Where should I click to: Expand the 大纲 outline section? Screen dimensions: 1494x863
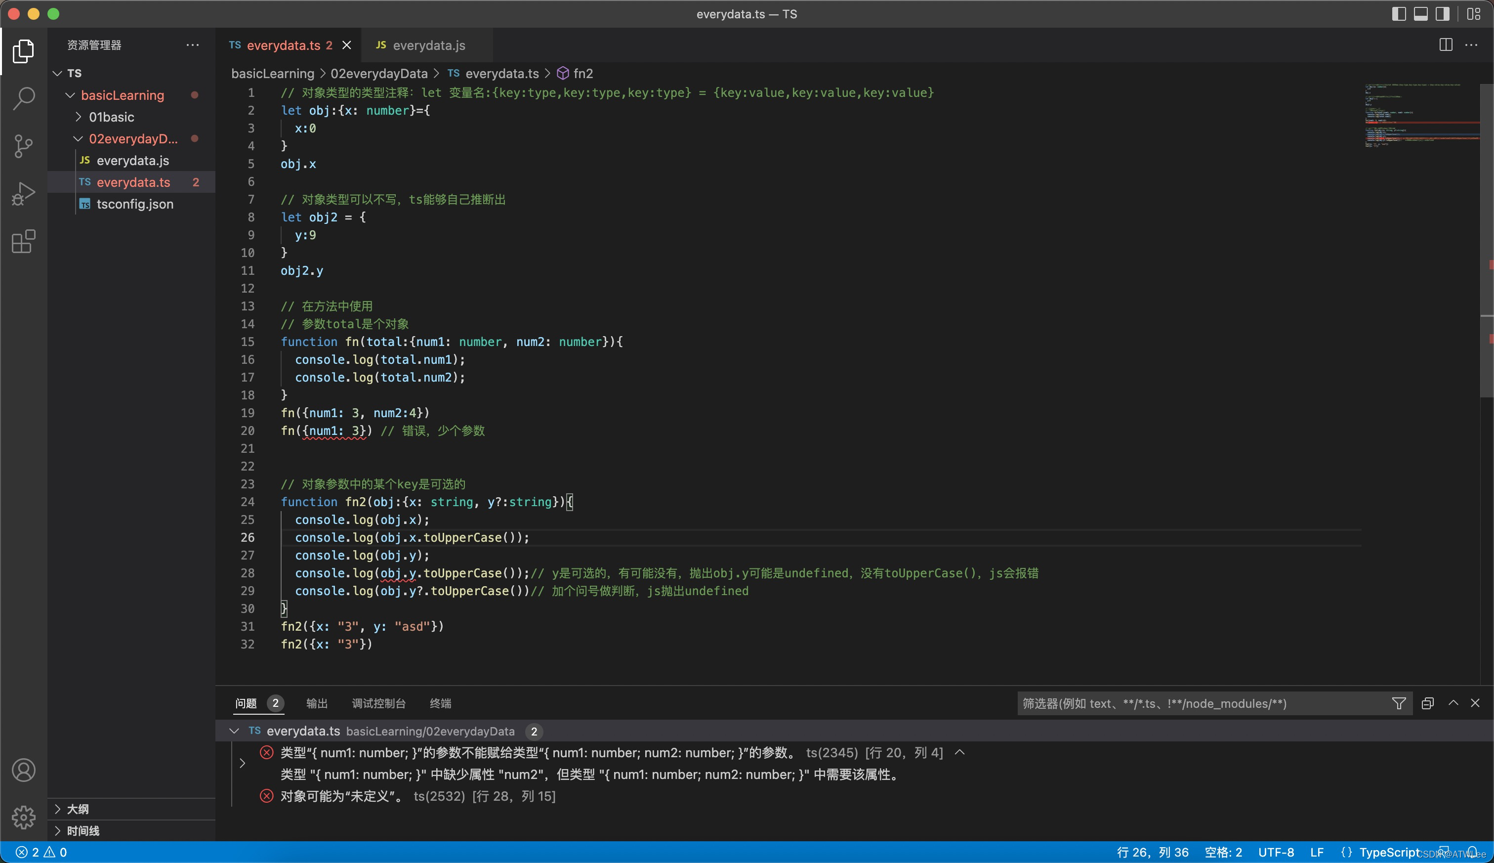[78, 809]
